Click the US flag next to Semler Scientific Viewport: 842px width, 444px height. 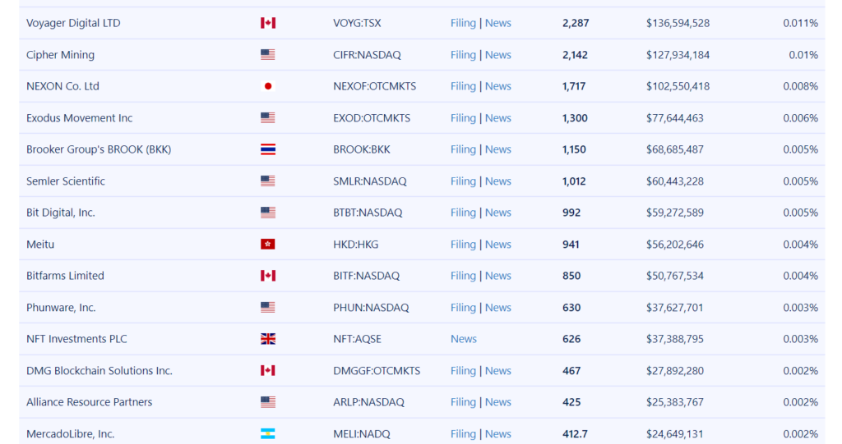[x=268, y=181]
